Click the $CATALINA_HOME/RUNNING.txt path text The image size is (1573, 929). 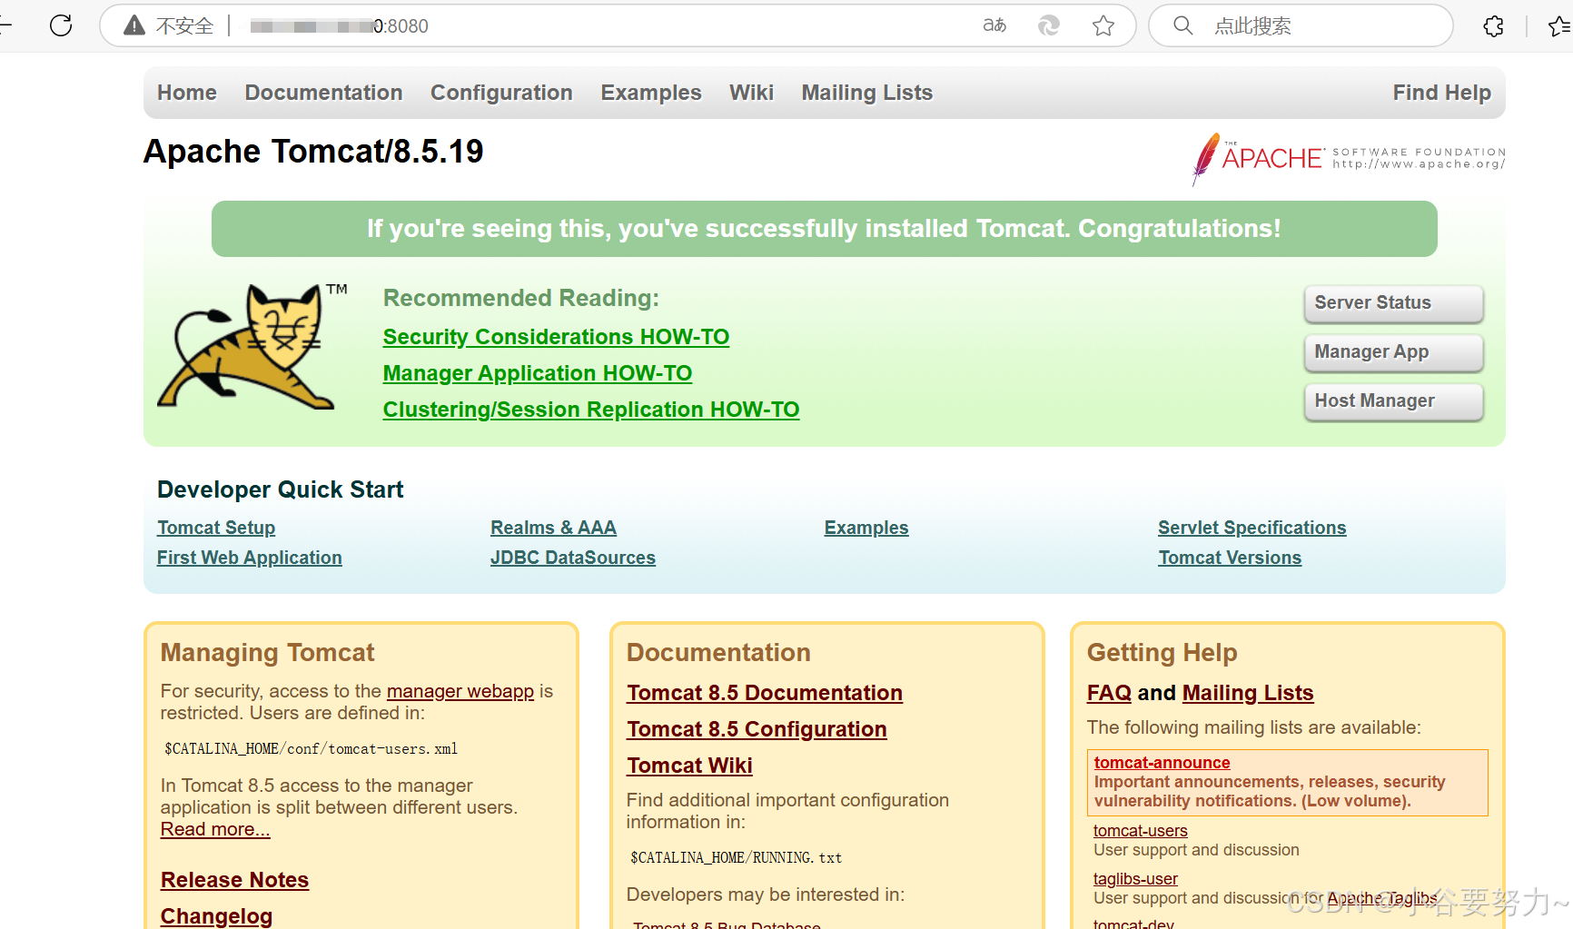coord(737,858)
